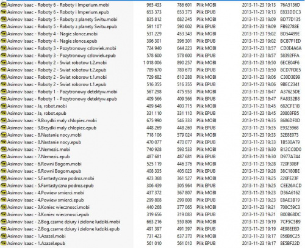Screen dimensions: 305x248
Task: Select file name 5.Fantastyczna podroz.mobi
Action: click(x=51, y=178)
